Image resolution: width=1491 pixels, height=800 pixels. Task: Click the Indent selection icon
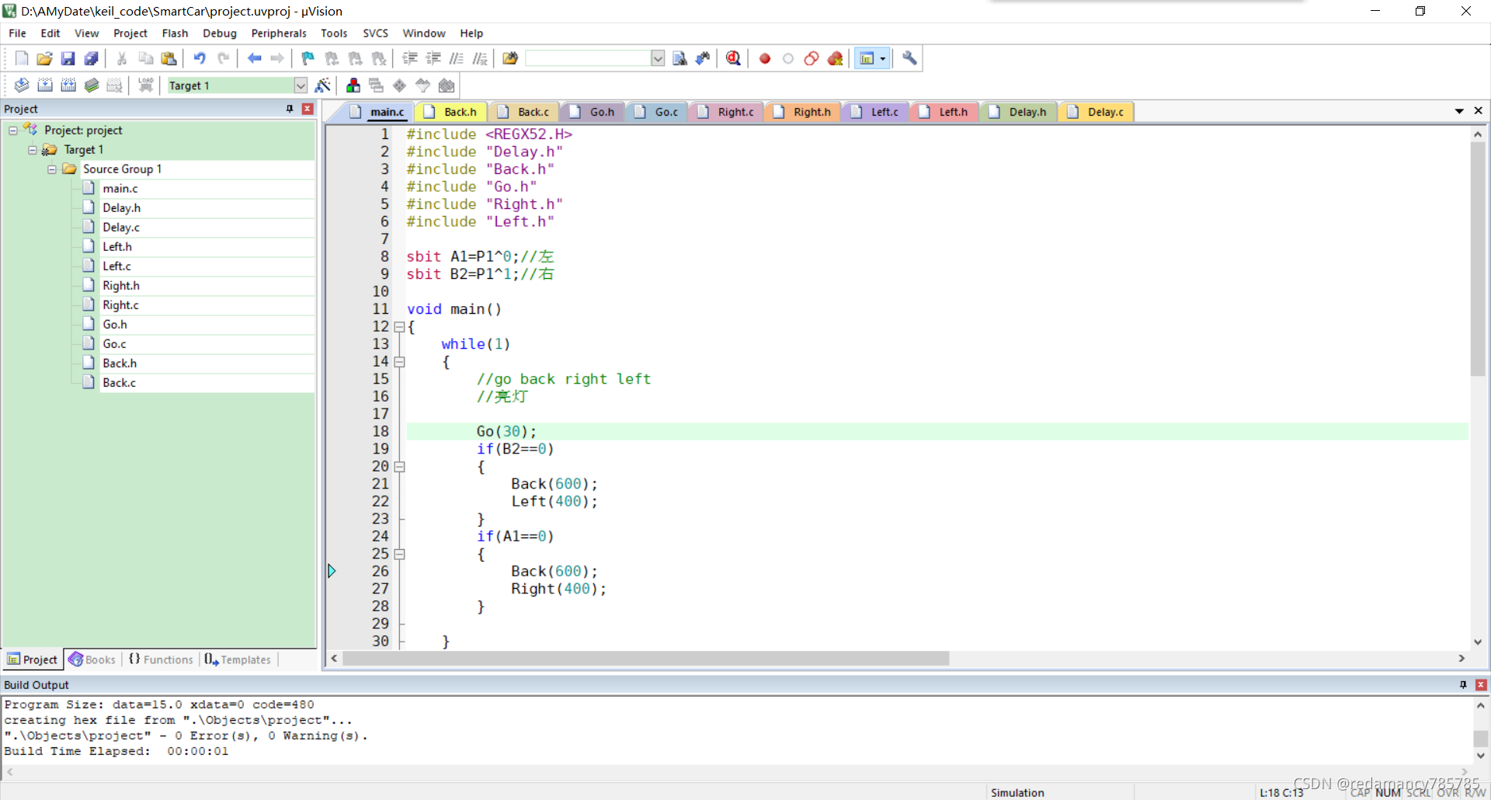pos(410,58)
